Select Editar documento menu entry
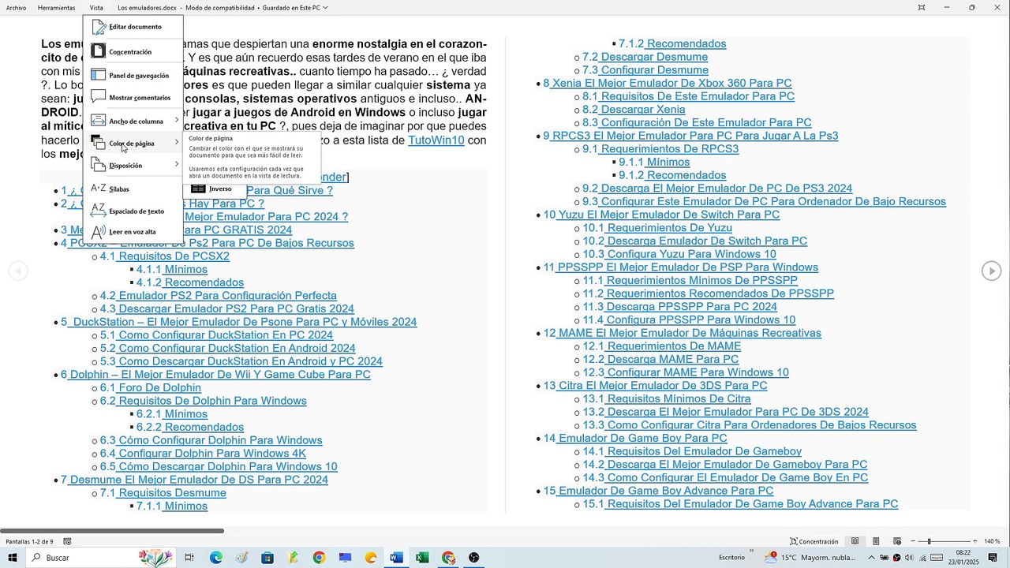Image resolution: width=1010 pixels, height=568 pixels. (x=133, y=27)
